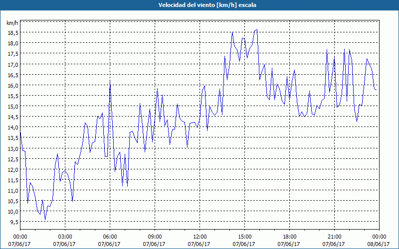Click the 17,0 value on the y-axis
The width and height of the screenshot is (399, 249).
[13, 65]
